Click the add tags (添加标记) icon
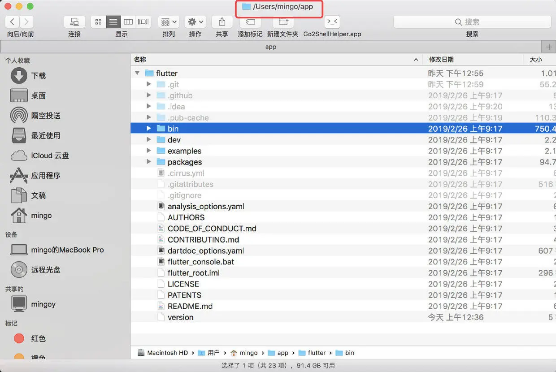 (x=250, y=22)
